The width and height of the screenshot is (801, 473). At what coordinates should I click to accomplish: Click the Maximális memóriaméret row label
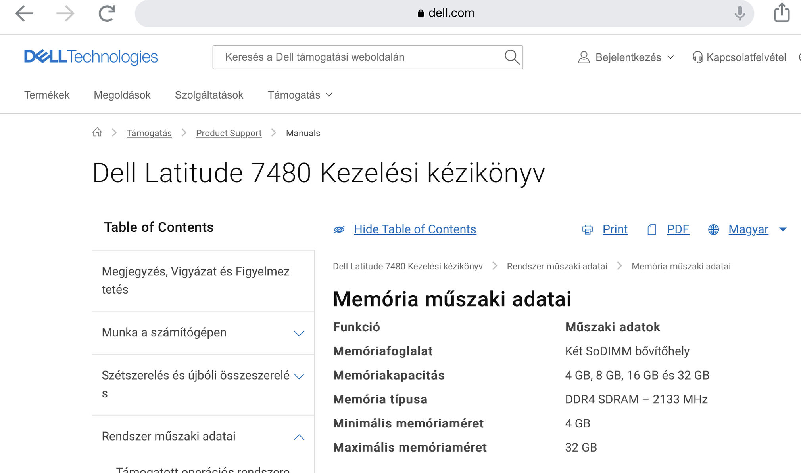click(410, 448)
